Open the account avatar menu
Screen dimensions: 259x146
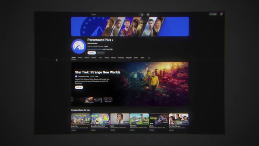click(221, 14)
